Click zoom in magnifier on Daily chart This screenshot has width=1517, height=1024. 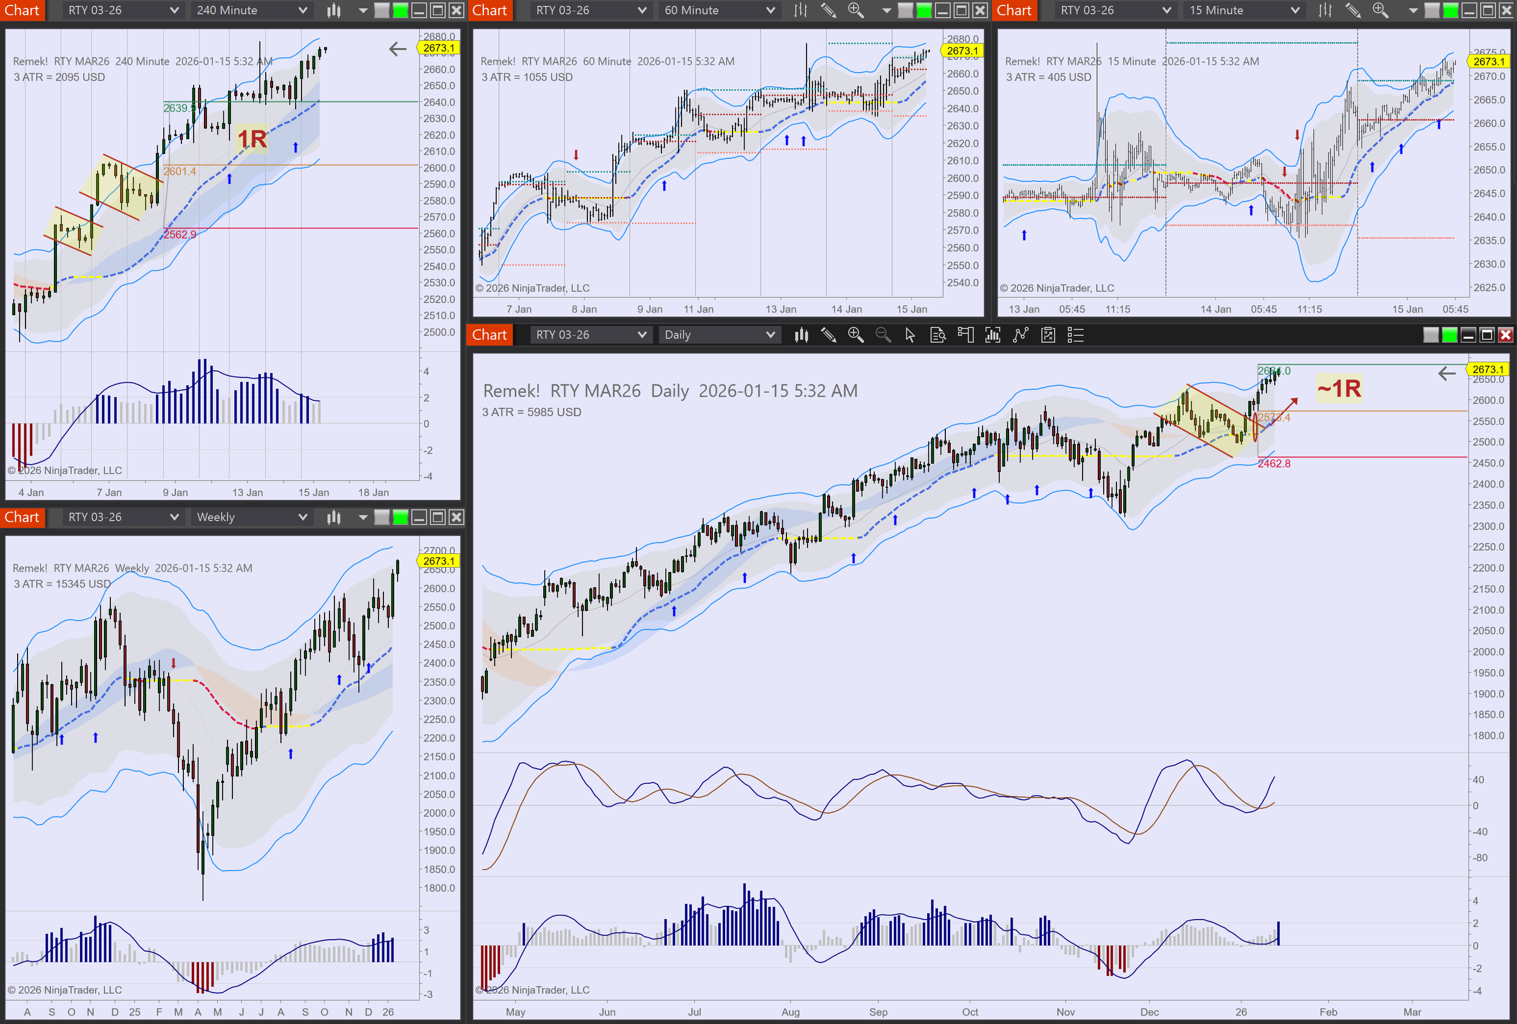pos(855,335)
